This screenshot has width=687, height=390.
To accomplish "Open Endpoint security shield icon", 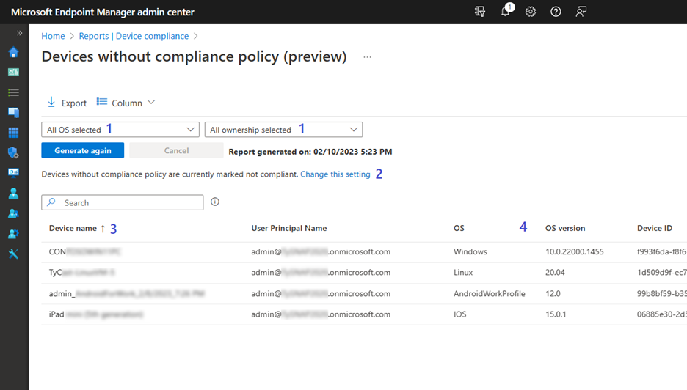I will tap(14, 152).
